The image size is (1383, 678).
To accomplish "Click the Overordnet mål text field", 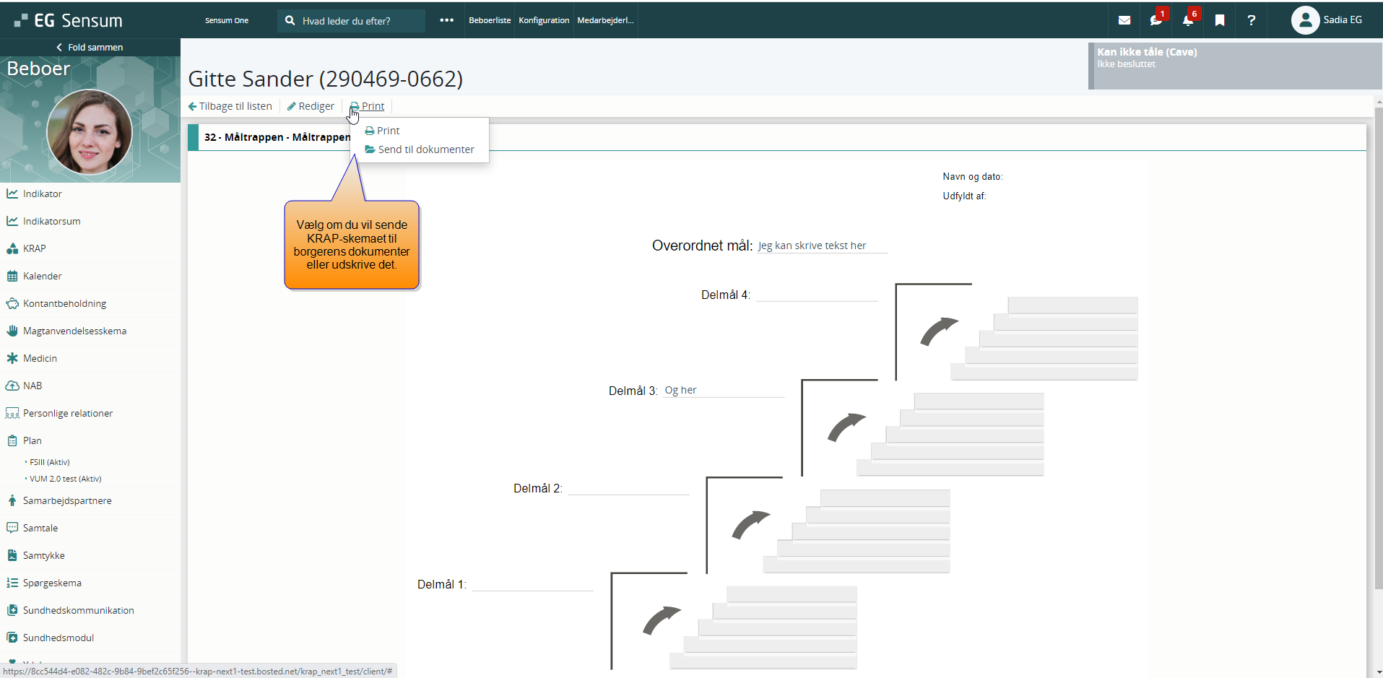I will coord(821,246).
